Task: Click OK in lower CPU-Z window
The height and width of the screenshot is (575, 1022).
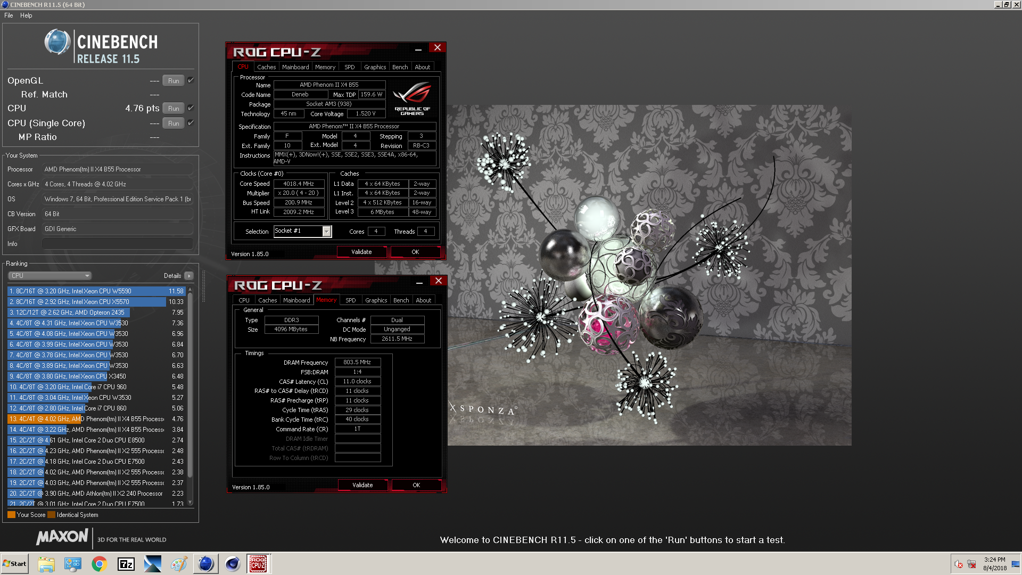Action: point(416,485)
